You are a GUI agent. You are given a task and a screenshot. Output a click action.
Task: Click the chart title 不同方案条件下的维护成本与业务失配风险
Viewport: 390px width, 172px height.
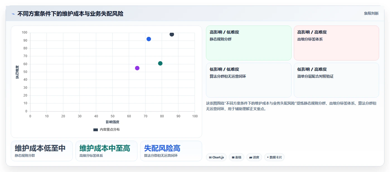point(70,14)
